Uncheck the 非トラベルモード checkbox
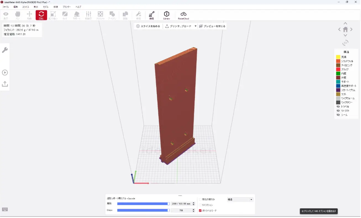This screenshot has width=361, height=218. [x=200, y=211]
